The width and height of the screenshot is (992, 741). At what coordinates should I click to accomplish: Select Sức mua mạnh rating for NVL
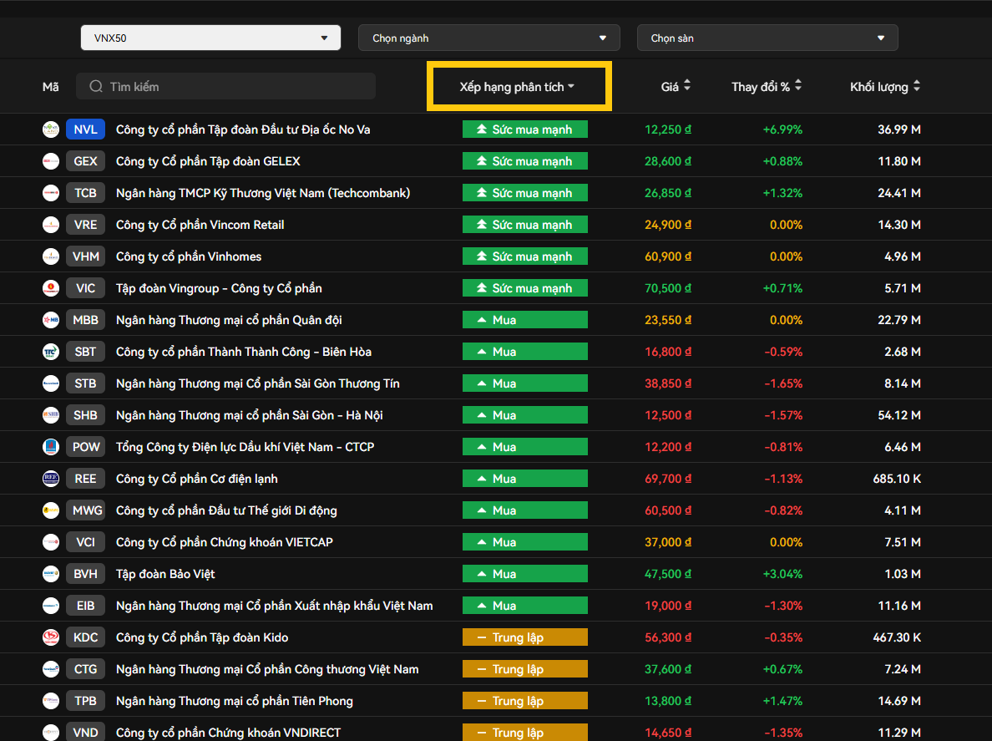point(525,129)
